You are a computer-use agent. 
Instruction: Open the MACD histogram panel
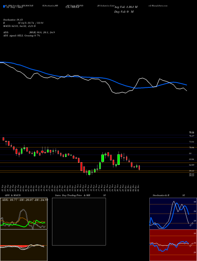click(x=24, y=245)
